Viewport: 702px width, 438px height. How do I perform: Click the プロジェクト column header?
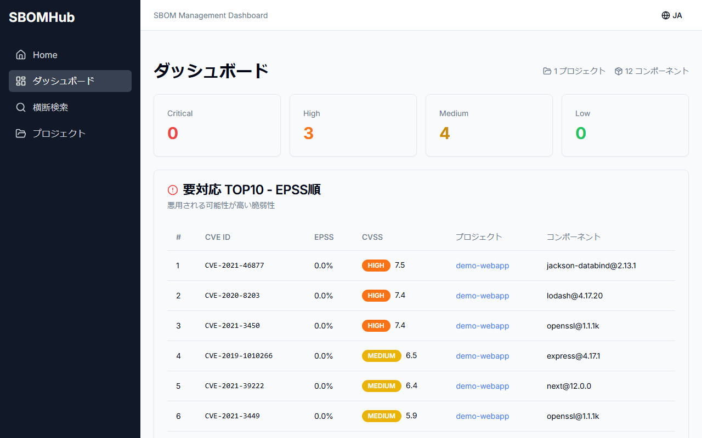point(479,237)
